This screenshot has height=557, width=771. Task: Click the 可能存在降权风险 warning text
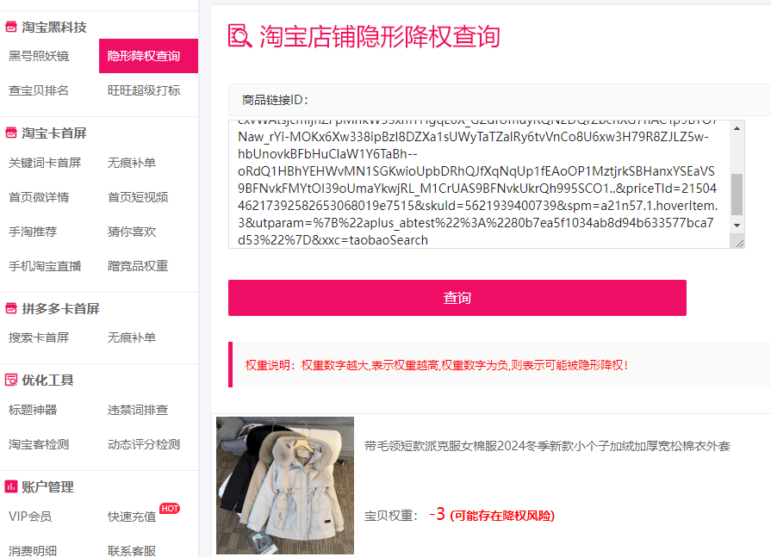pos(502,516)
